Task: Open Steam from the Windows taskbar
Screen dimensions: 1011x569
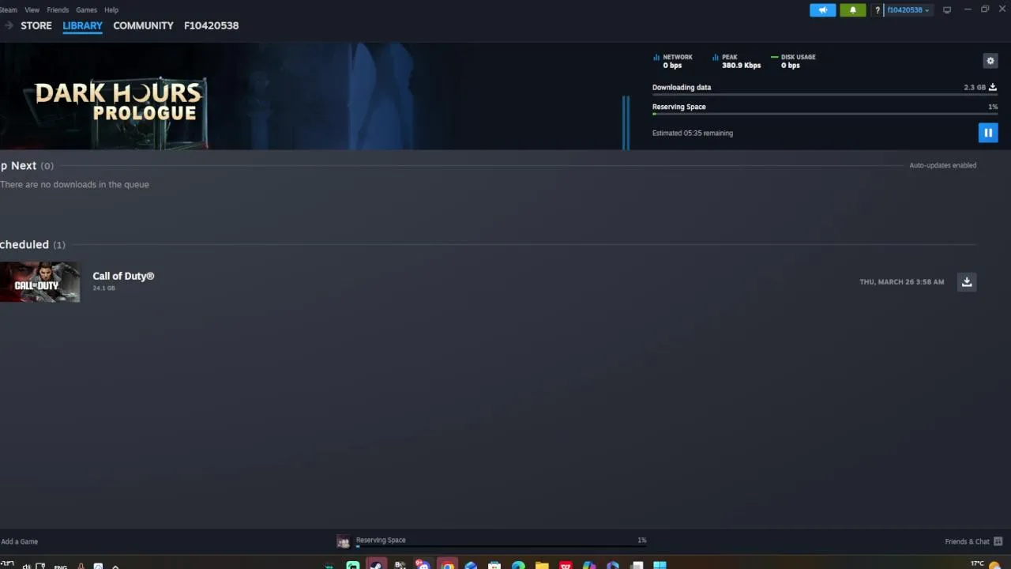Action: [376, 564]
